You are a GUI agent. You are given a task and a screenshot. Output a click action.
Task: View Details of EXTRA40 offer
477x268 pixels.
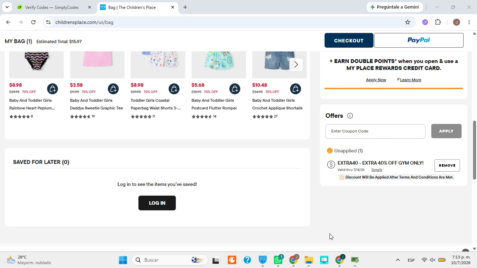377,170
